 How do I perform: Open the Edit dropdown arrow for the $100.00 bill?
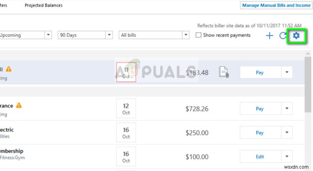coord(287,156)
